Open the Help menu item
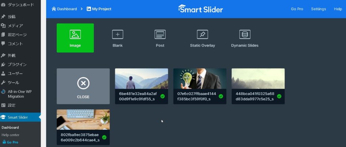This screenshot has height=147, width=346. (338, 9)
